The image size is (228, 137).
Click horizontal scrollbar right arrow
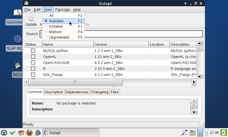[x=194, y=82]
